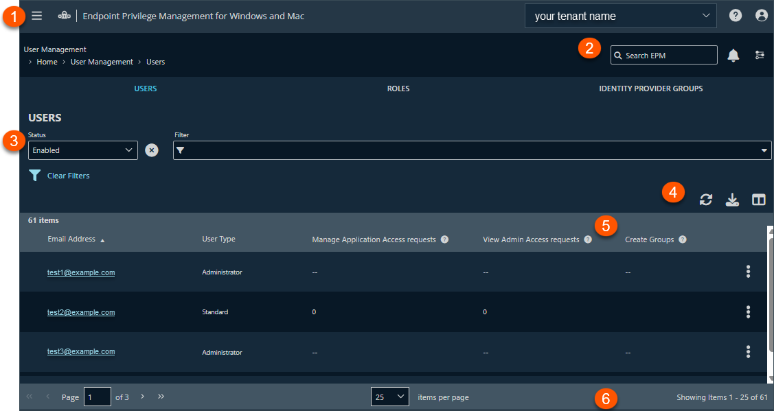Switch to the ROLES tab
The width and height of the screenshot is (774, 411).
tap(398, 89)
